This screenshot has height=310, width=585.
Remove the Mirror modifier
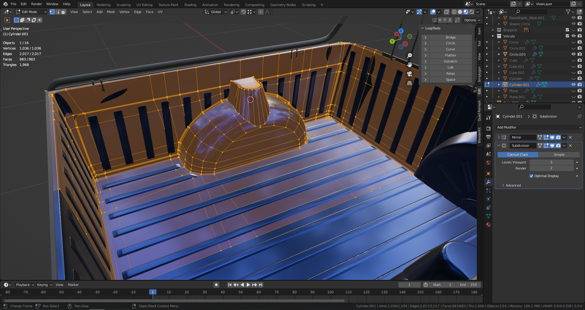[570, 137]
